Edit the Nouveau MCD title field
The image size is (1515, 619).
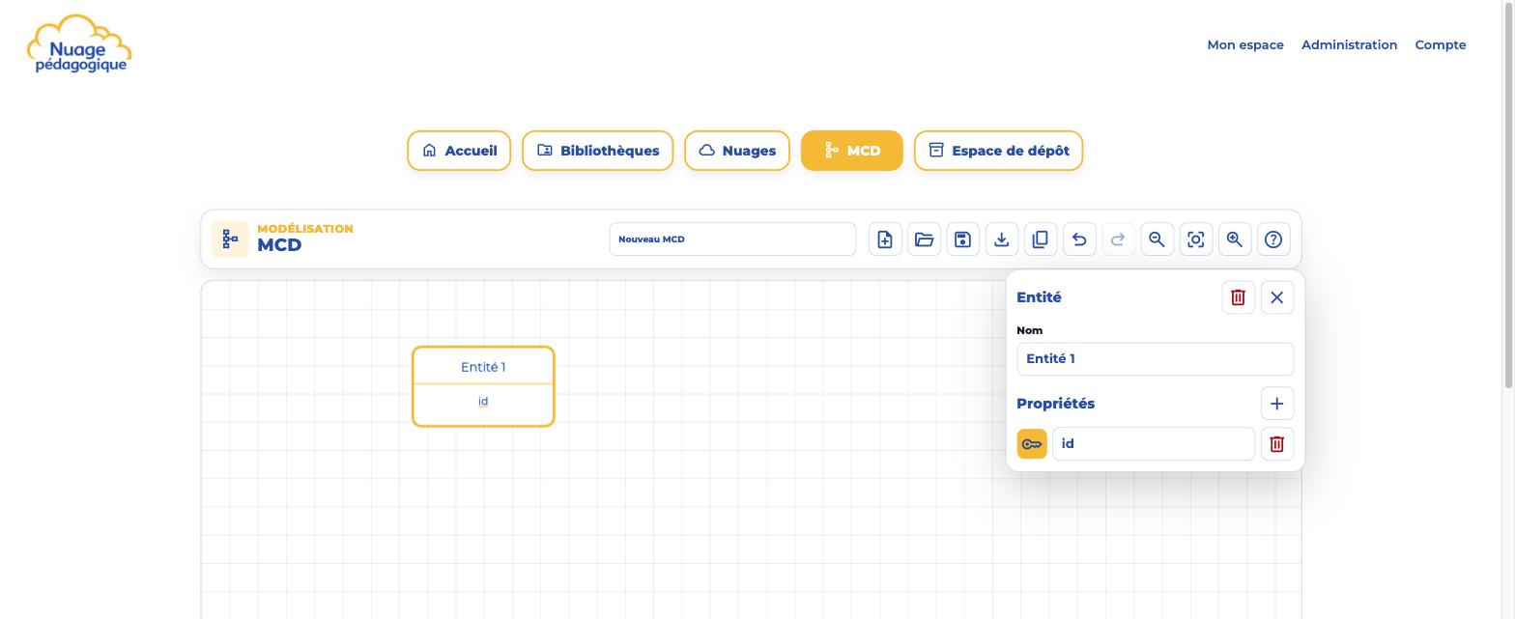(732, 239)
